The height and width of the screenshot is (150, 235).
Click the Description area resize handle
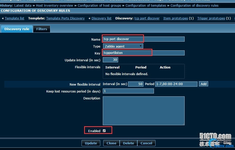click(183, 124)
